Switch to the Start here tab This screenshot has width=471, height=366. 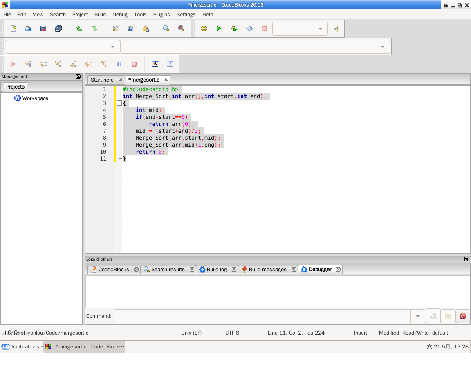point(102,80)
